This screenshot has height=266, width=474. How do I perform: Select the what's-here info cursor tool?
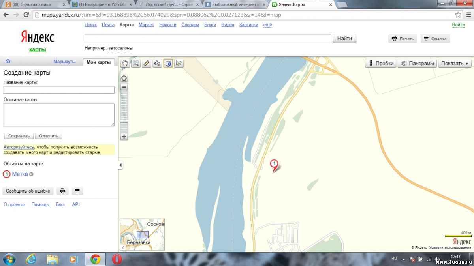click(179, 63)
